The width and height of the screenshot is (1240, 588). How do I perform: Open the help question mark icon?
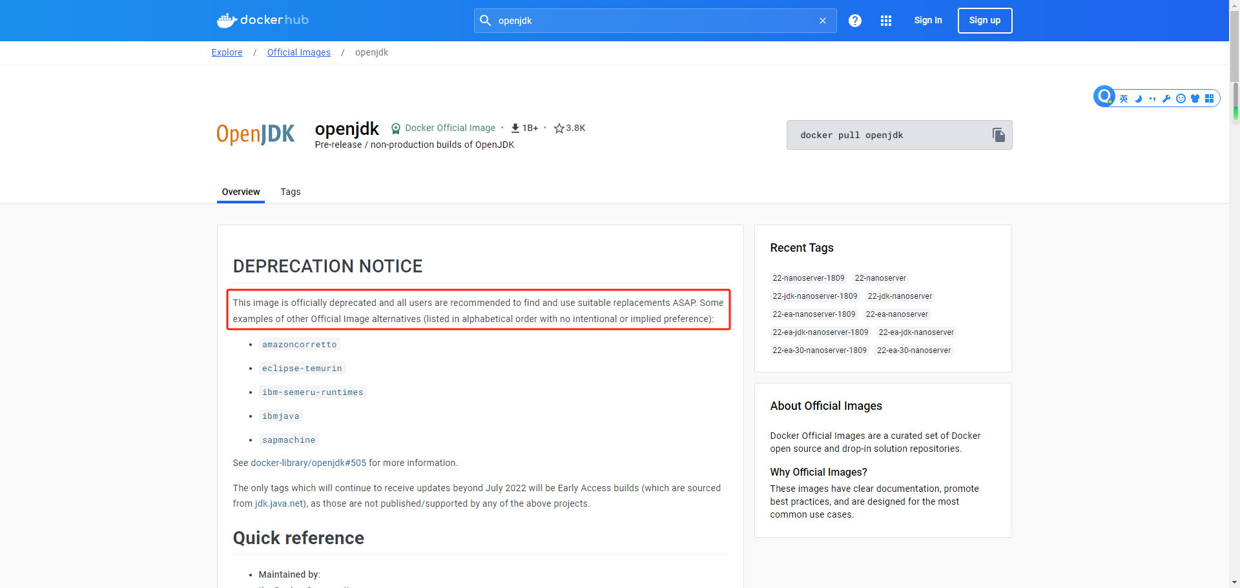click(x=855, y=21)
